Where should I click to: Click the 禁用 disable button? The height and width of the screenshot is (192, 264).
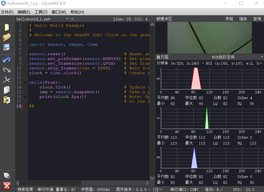pos(257,19)
